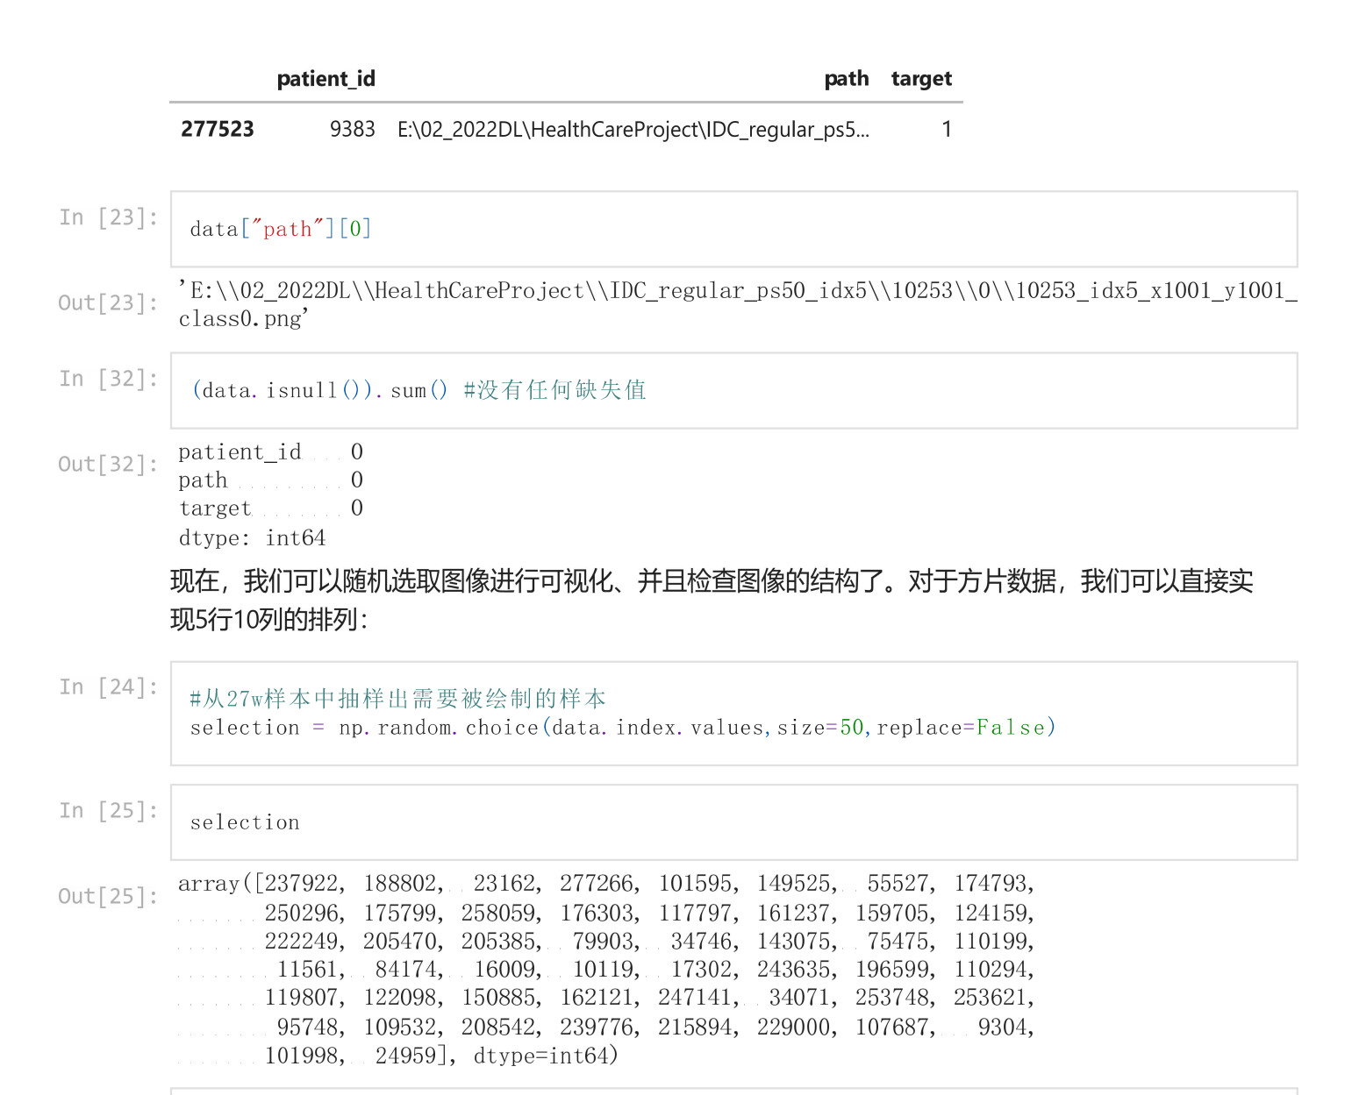Select the In [32] prompt label
The height and width of the screenshot is (1095, 1352).
[109, 378]
